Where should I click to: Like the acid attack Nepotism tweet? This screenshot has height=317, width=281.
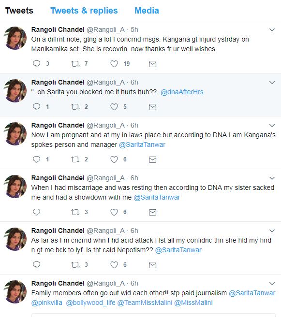[x=114, y=265]
